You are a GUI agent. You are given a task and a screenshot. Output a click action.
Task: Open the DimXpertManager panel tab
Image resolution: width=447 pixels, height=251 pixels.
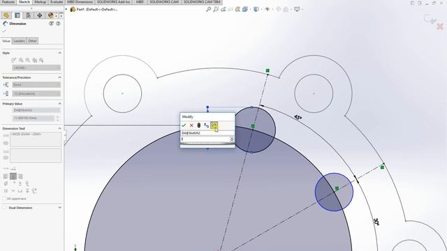coord(40,15)
